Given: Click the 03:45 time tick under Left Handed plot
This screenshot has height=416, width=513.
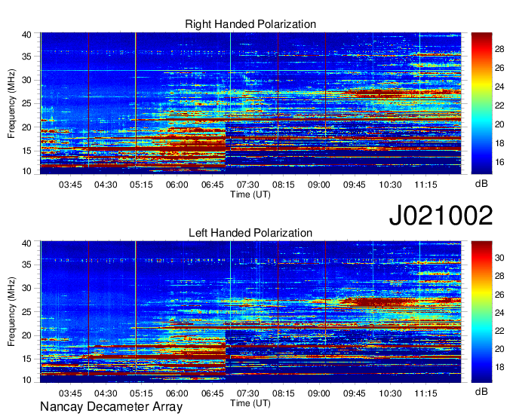Looking at the screenshot, I should pos(70,393).
